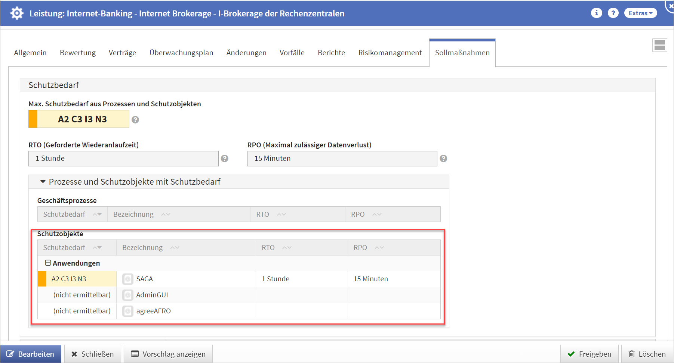Click the gear settings icon in header
This screenshot has width=674, height=363.
(17, 13)
